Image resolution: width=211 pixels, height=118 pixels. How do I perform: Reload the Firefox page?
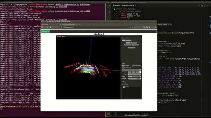tap(47, 27)
